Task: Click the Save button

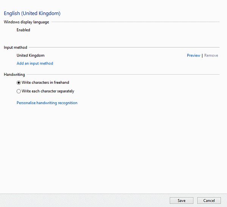Action: tap(182, 201)
